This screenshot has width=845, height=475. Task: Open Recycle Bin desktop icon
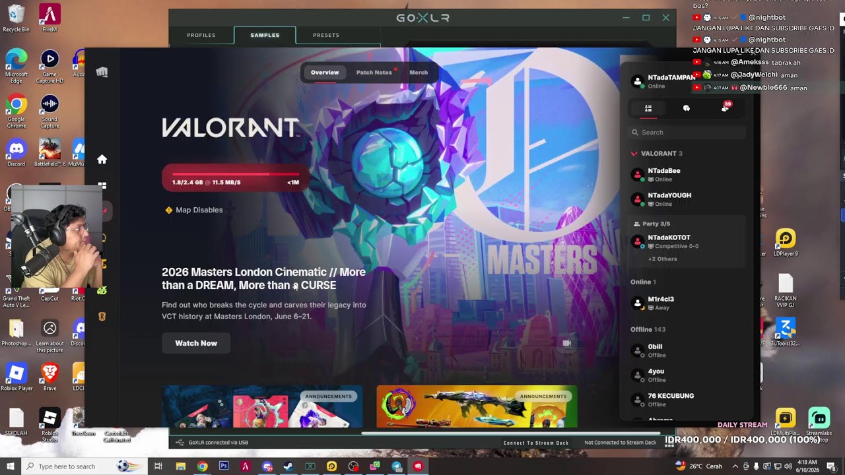point(16,18)
